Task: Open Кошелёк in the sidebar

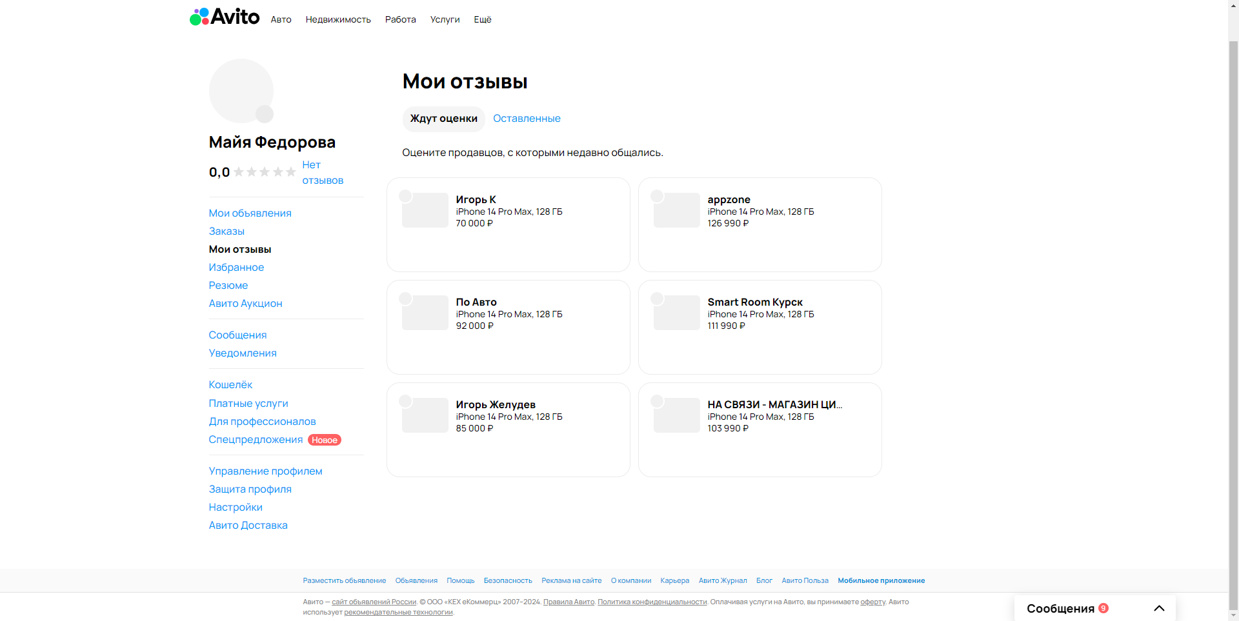Action: (x=230, y=385)
